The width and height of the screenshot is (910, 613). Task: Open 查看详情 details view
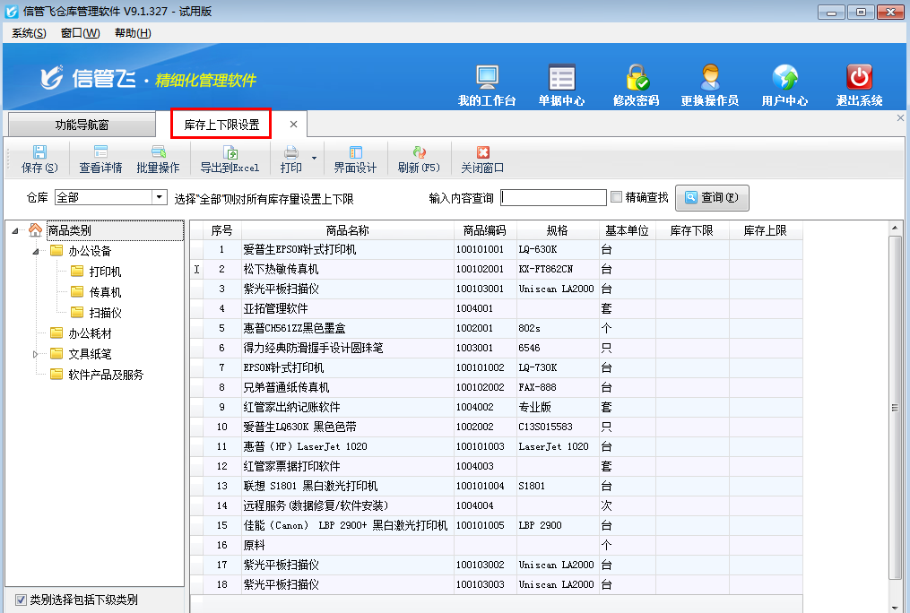[100, 159]
